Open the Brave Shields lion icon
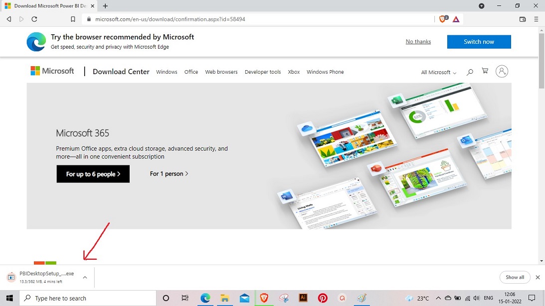 [443, 19]
